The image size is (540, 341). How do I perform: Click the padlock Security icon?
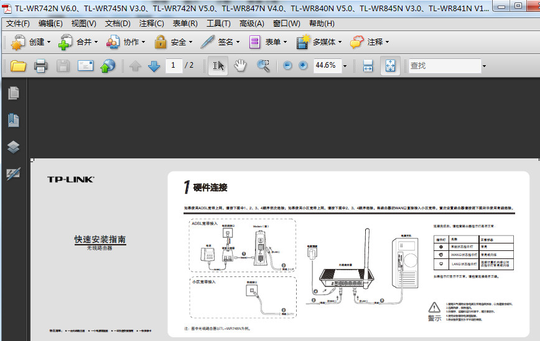coord(160,42)
